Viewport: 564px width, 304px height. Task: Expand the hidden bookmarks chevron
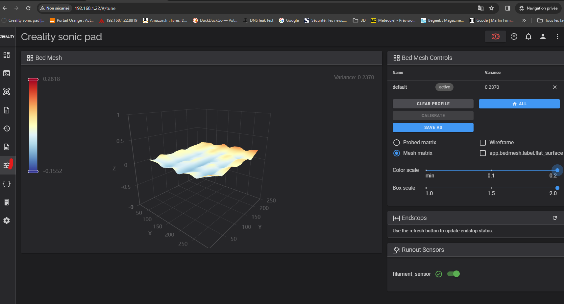[524, 20]
